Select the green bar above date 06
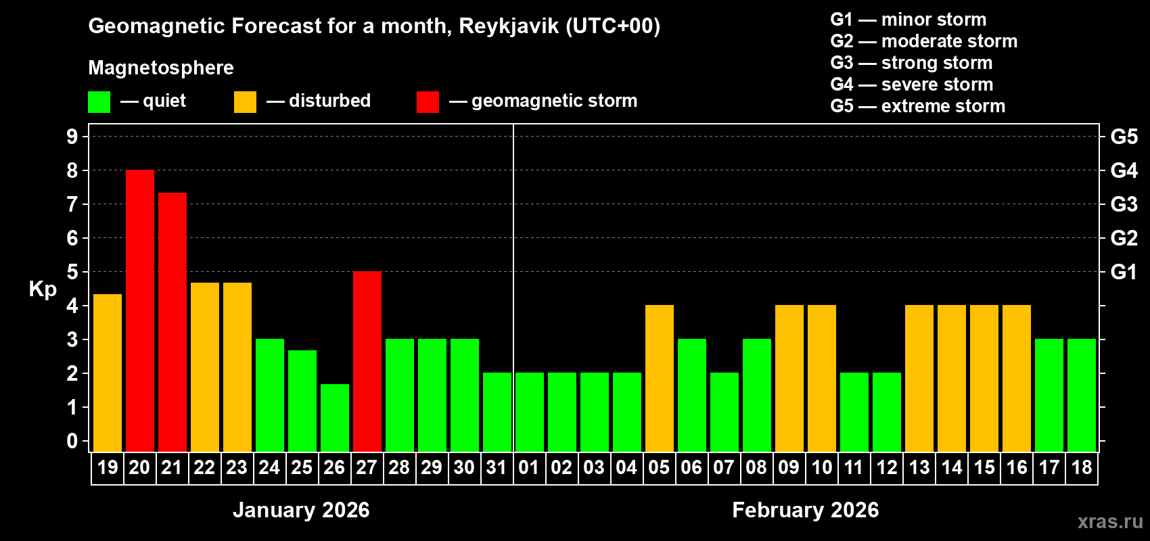Image resolution: width=1150 pixels, height=541 pixels. click(692, 396)
